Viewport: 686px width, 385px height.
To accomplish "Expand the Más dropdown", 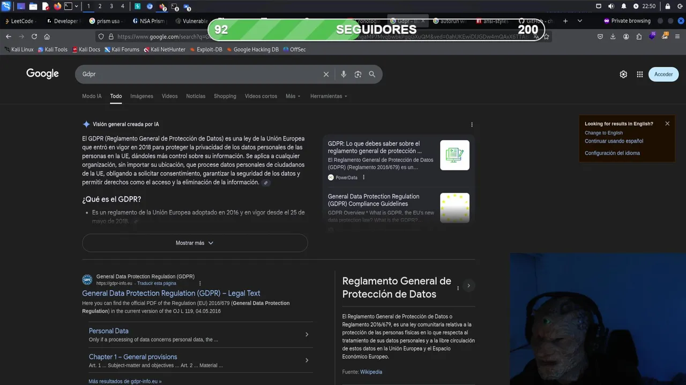I will point(293,96).
